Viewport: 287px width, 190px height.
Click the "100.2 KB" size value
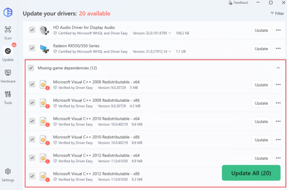183,33
